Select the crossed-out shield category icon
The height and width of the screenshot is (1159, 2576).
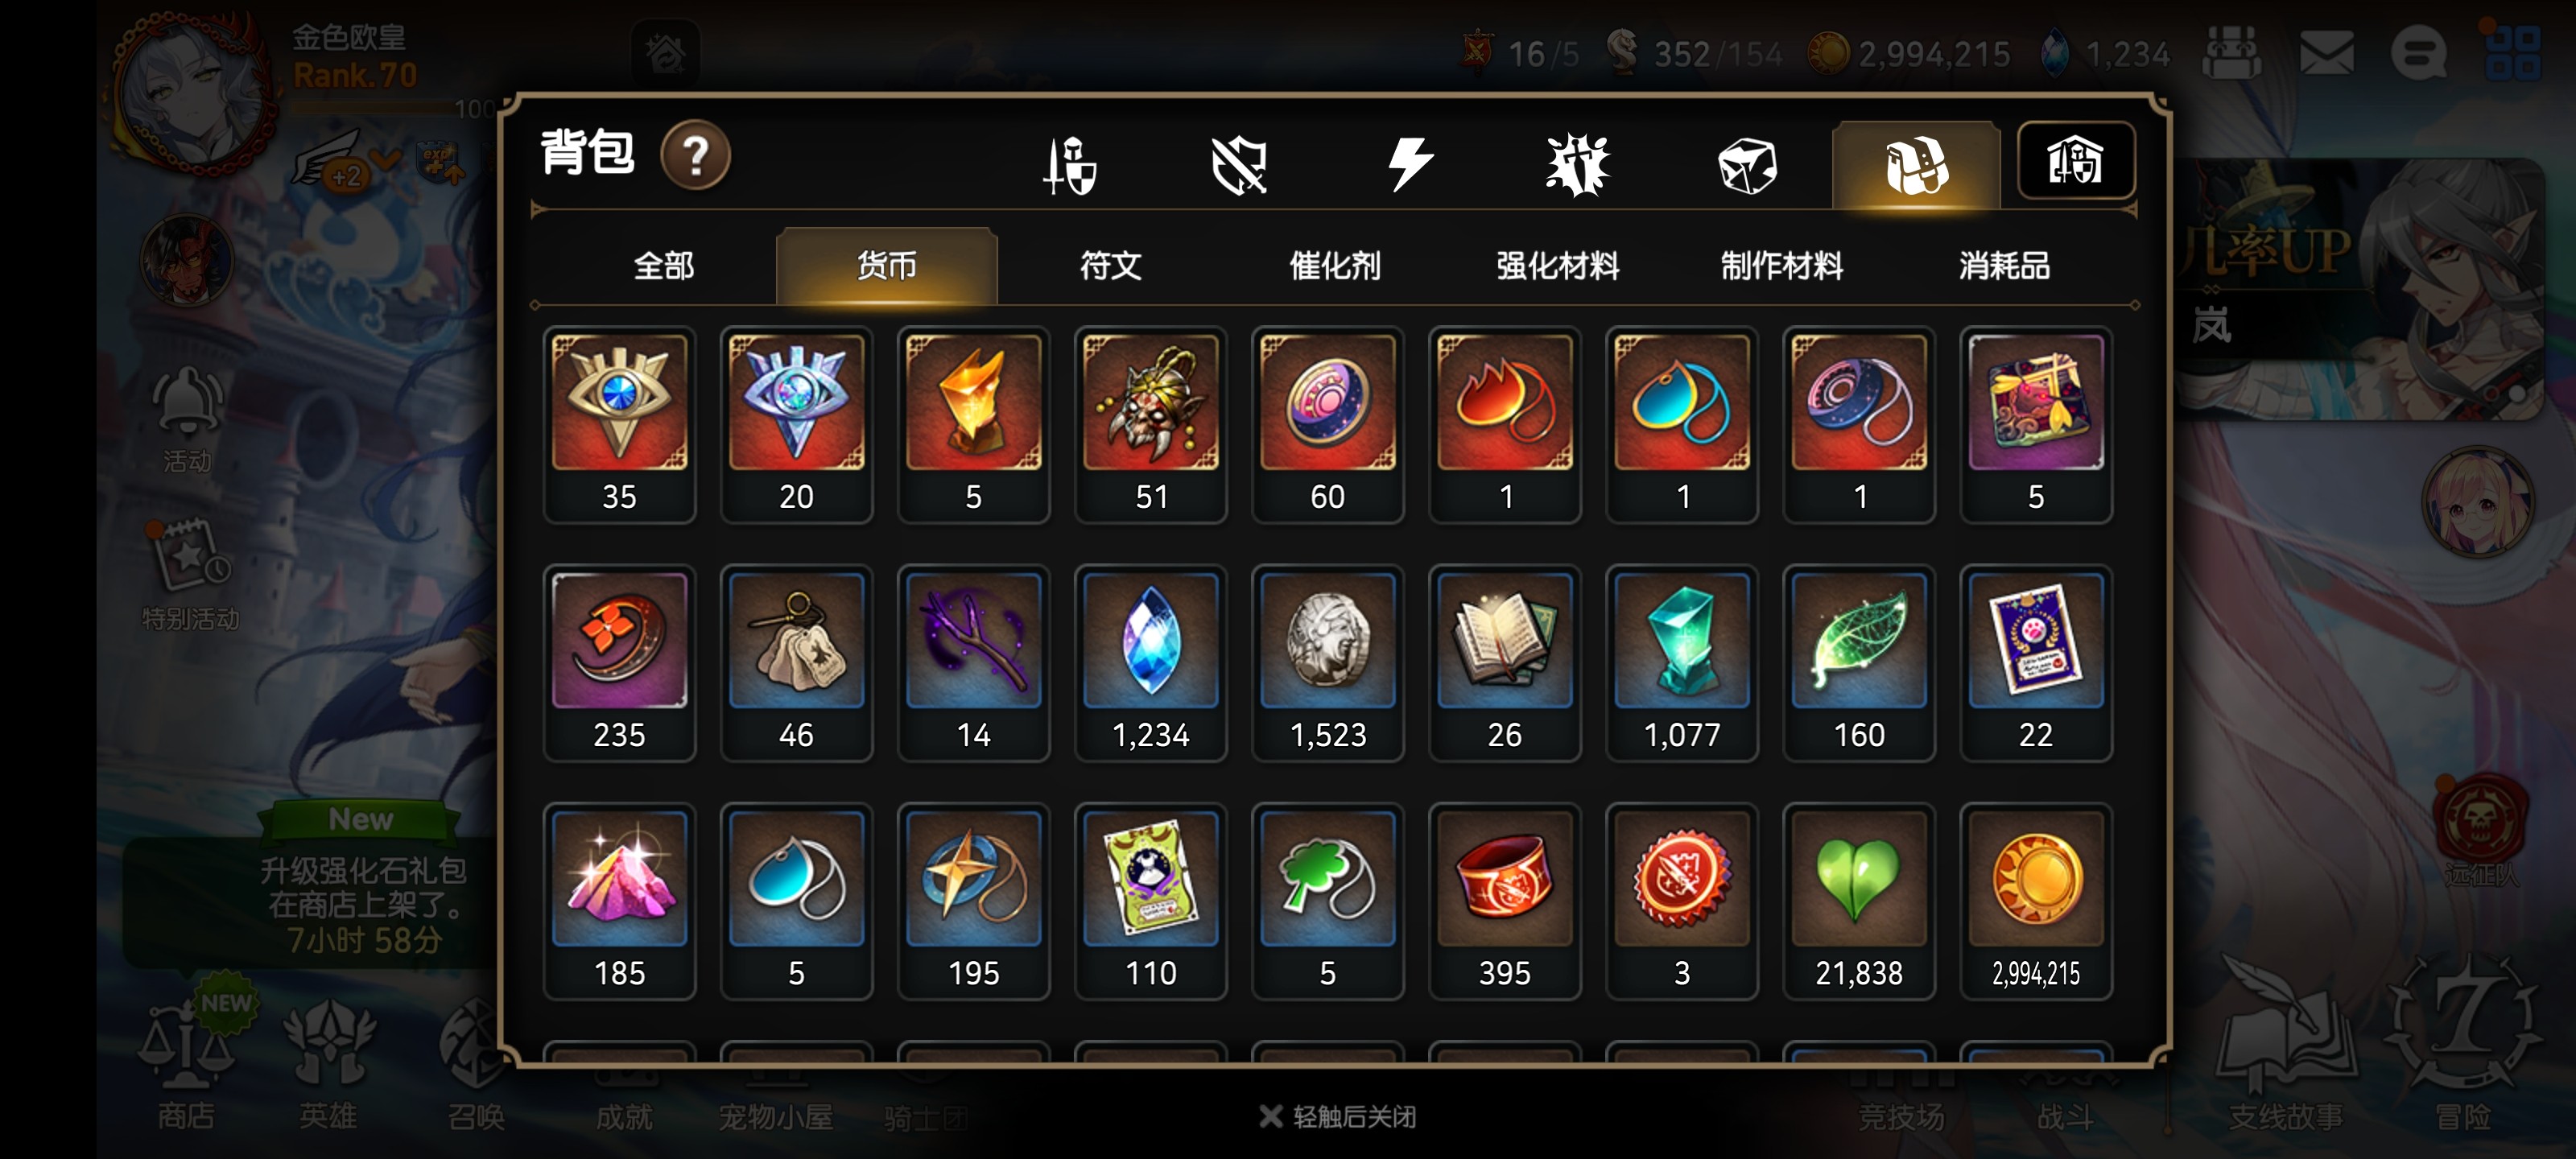[1239, 165]
